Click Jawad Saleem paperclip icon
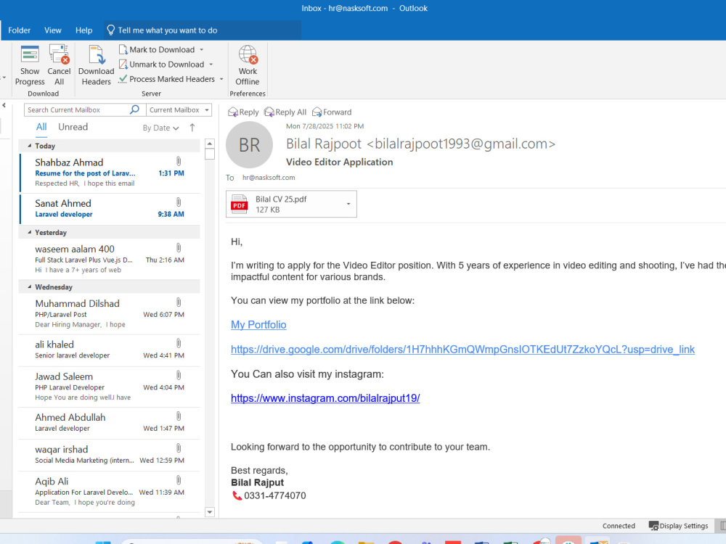The width and height of the screenshot is (726, 544). [x=179, y=375]
